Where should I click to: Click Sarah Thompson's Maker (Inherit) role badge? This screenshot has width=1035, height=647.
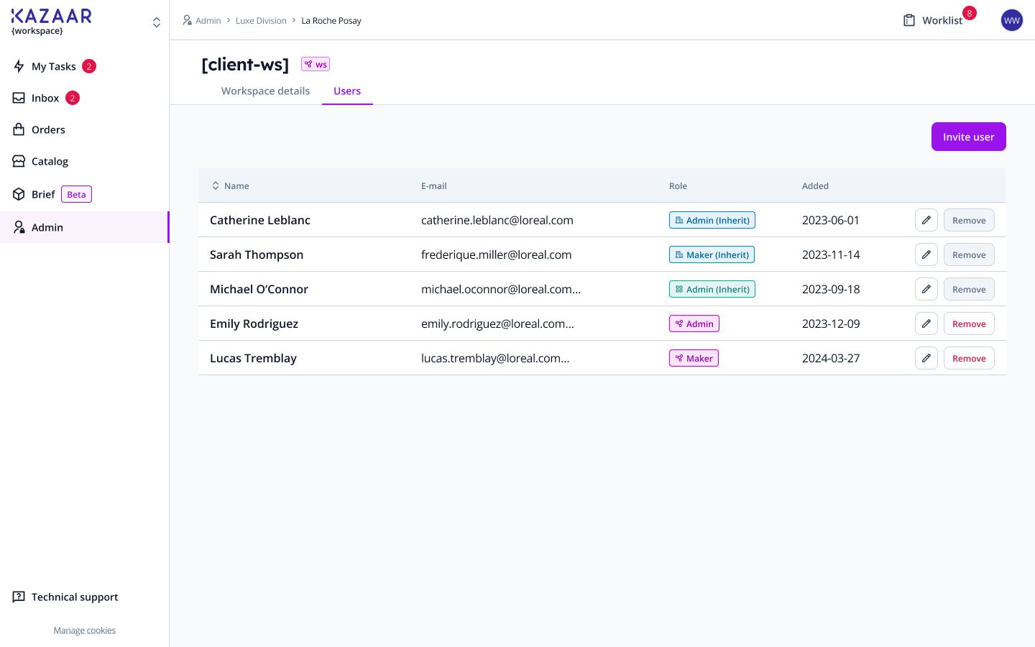[x=712, y=254]
